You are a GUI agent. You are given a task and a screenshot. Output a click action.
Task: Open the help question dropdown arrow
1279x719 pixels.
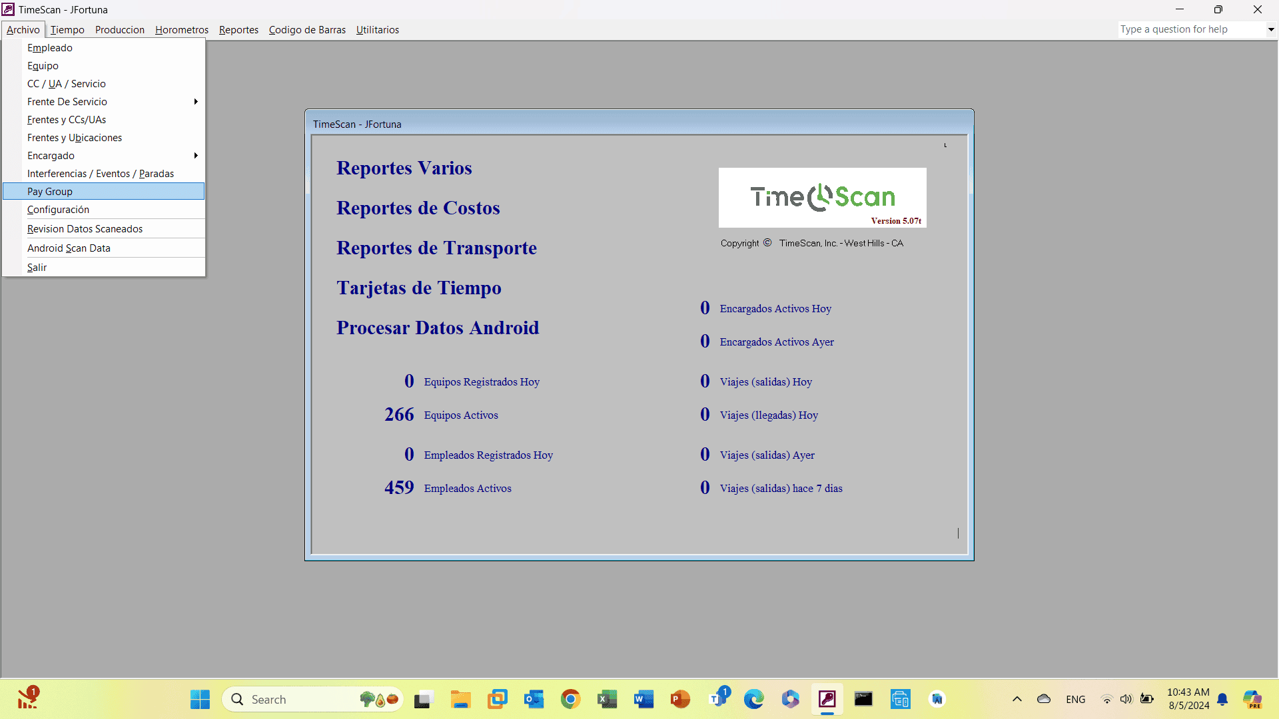coord(1270,29)
